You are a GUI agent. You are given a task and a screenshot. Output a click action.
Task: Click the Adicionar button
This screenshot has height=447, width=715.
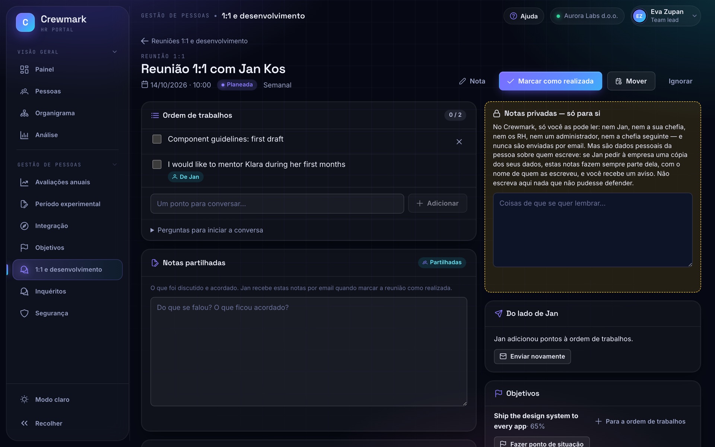tap(438, 203)
